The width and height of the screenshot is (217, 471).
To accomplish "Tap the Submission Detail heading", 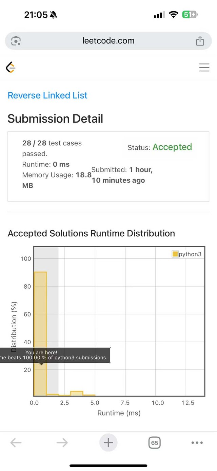I will (x=55, y=119).
